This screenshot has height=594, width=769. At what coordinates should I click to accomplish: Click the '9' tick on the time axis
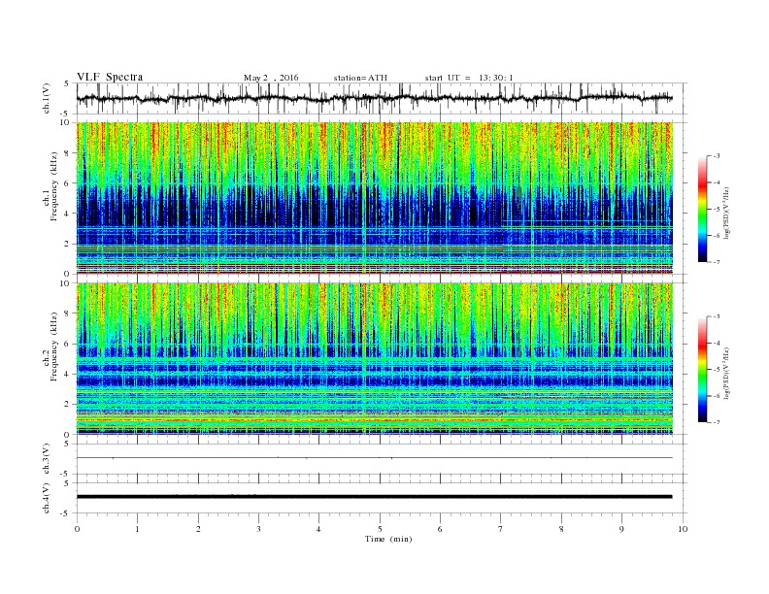point(621,529)
